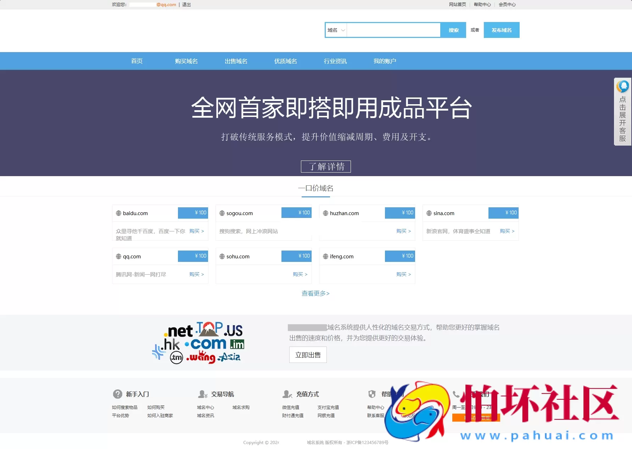Click the globe icon beside qq.com
This screenshot has height=449, width=632.
(x=118, y=256)
